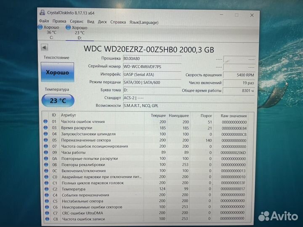Close the CrystalDiskInfo window

(252, 15)
